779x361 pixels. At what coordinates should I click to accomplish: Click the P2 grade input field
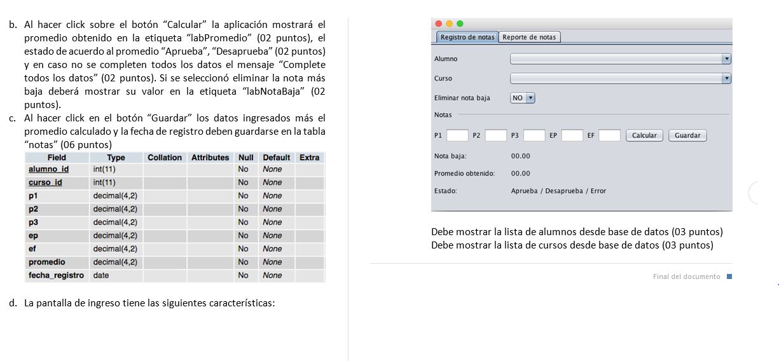coord(496,135)
